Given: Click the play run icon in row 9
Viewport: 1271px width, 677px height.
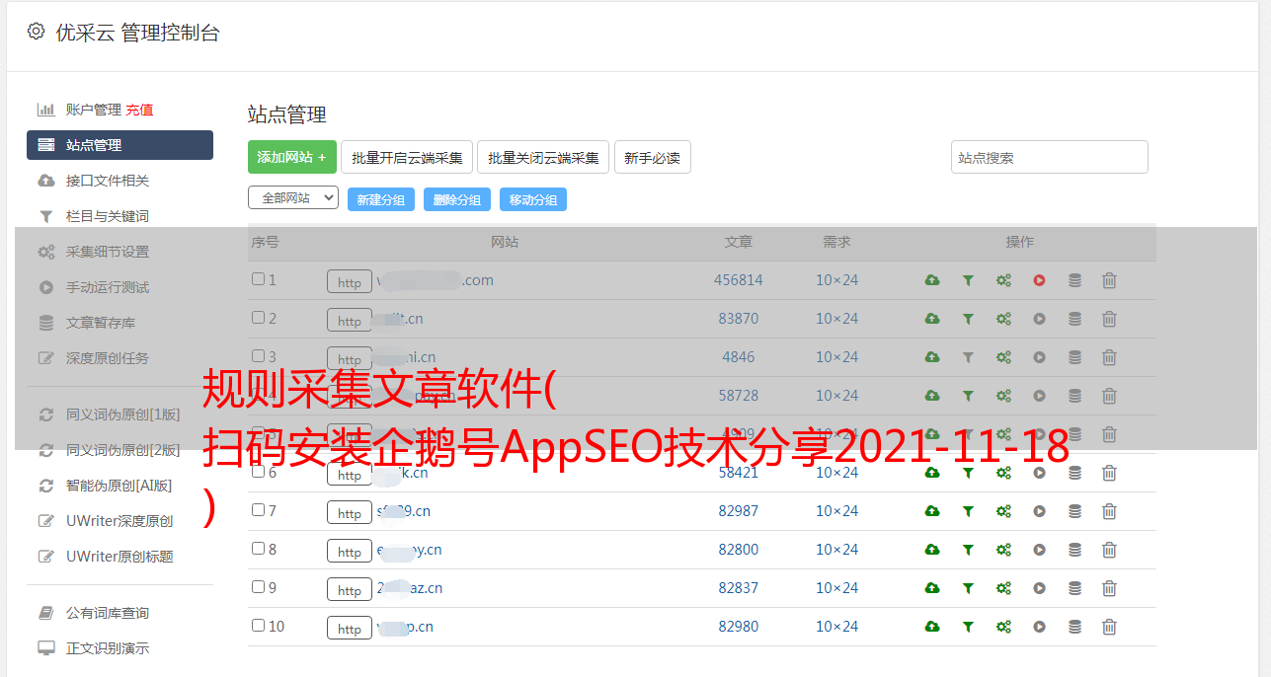Looking at the screenshot, I should coord(1039,588).
